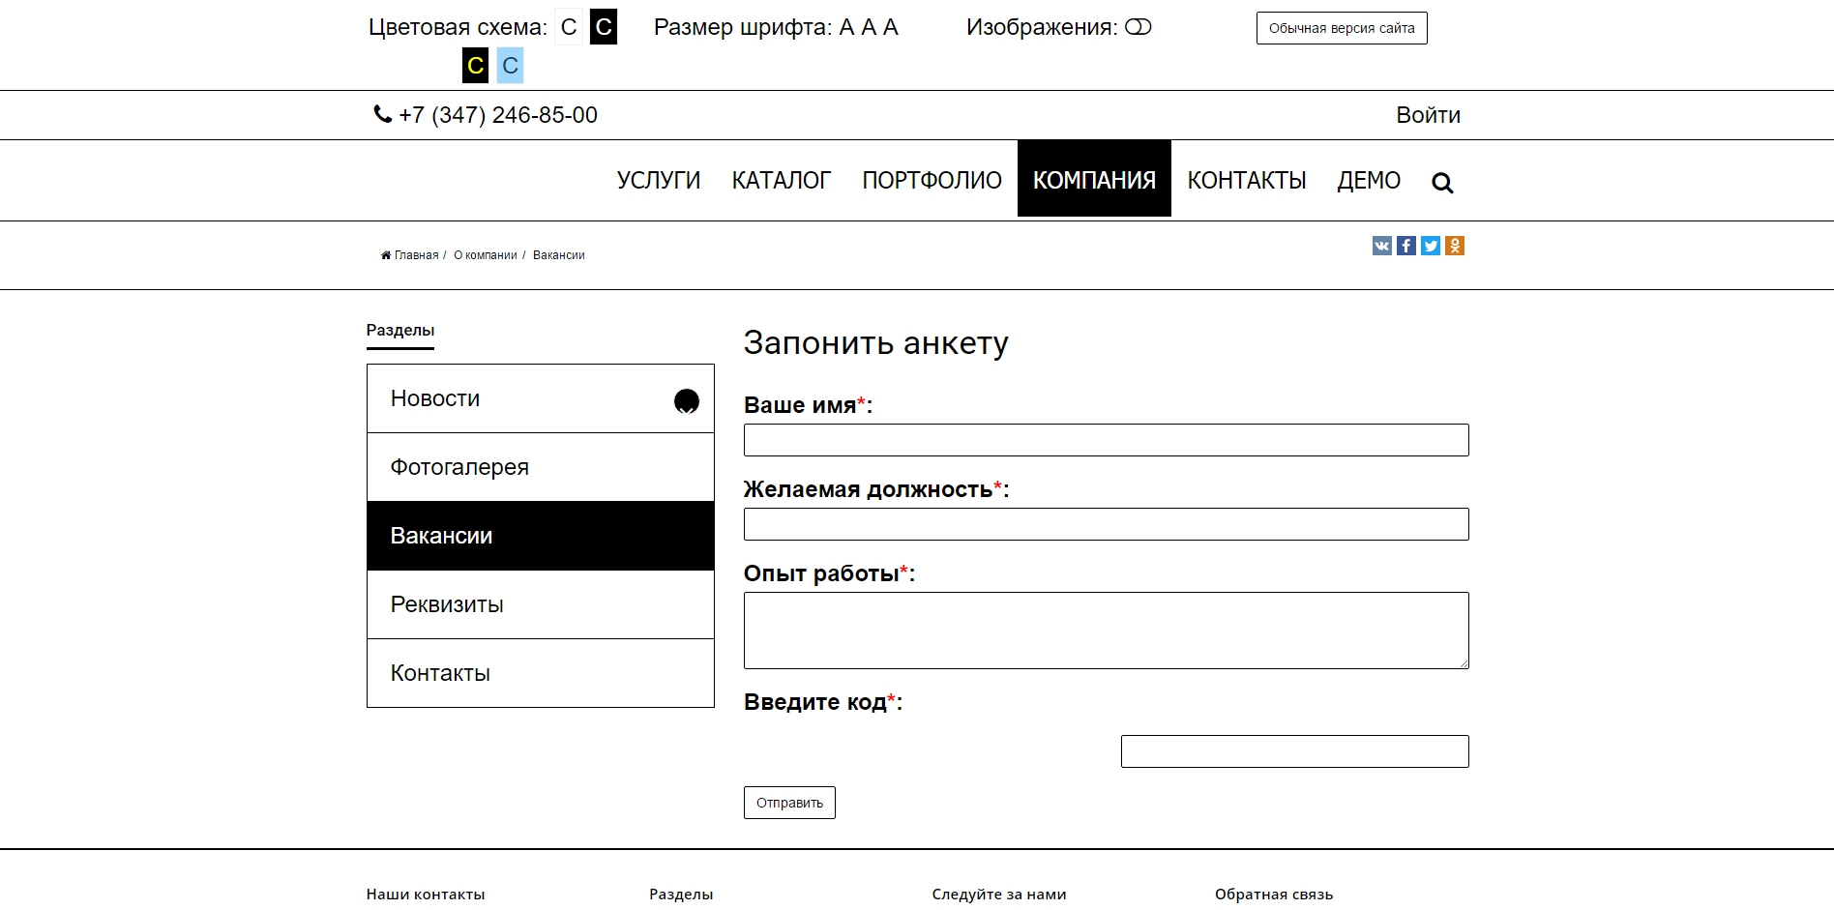Share page via Facebook icon
The height and width of the screenshot is (910, 1834).
(x=1405, y=246)
